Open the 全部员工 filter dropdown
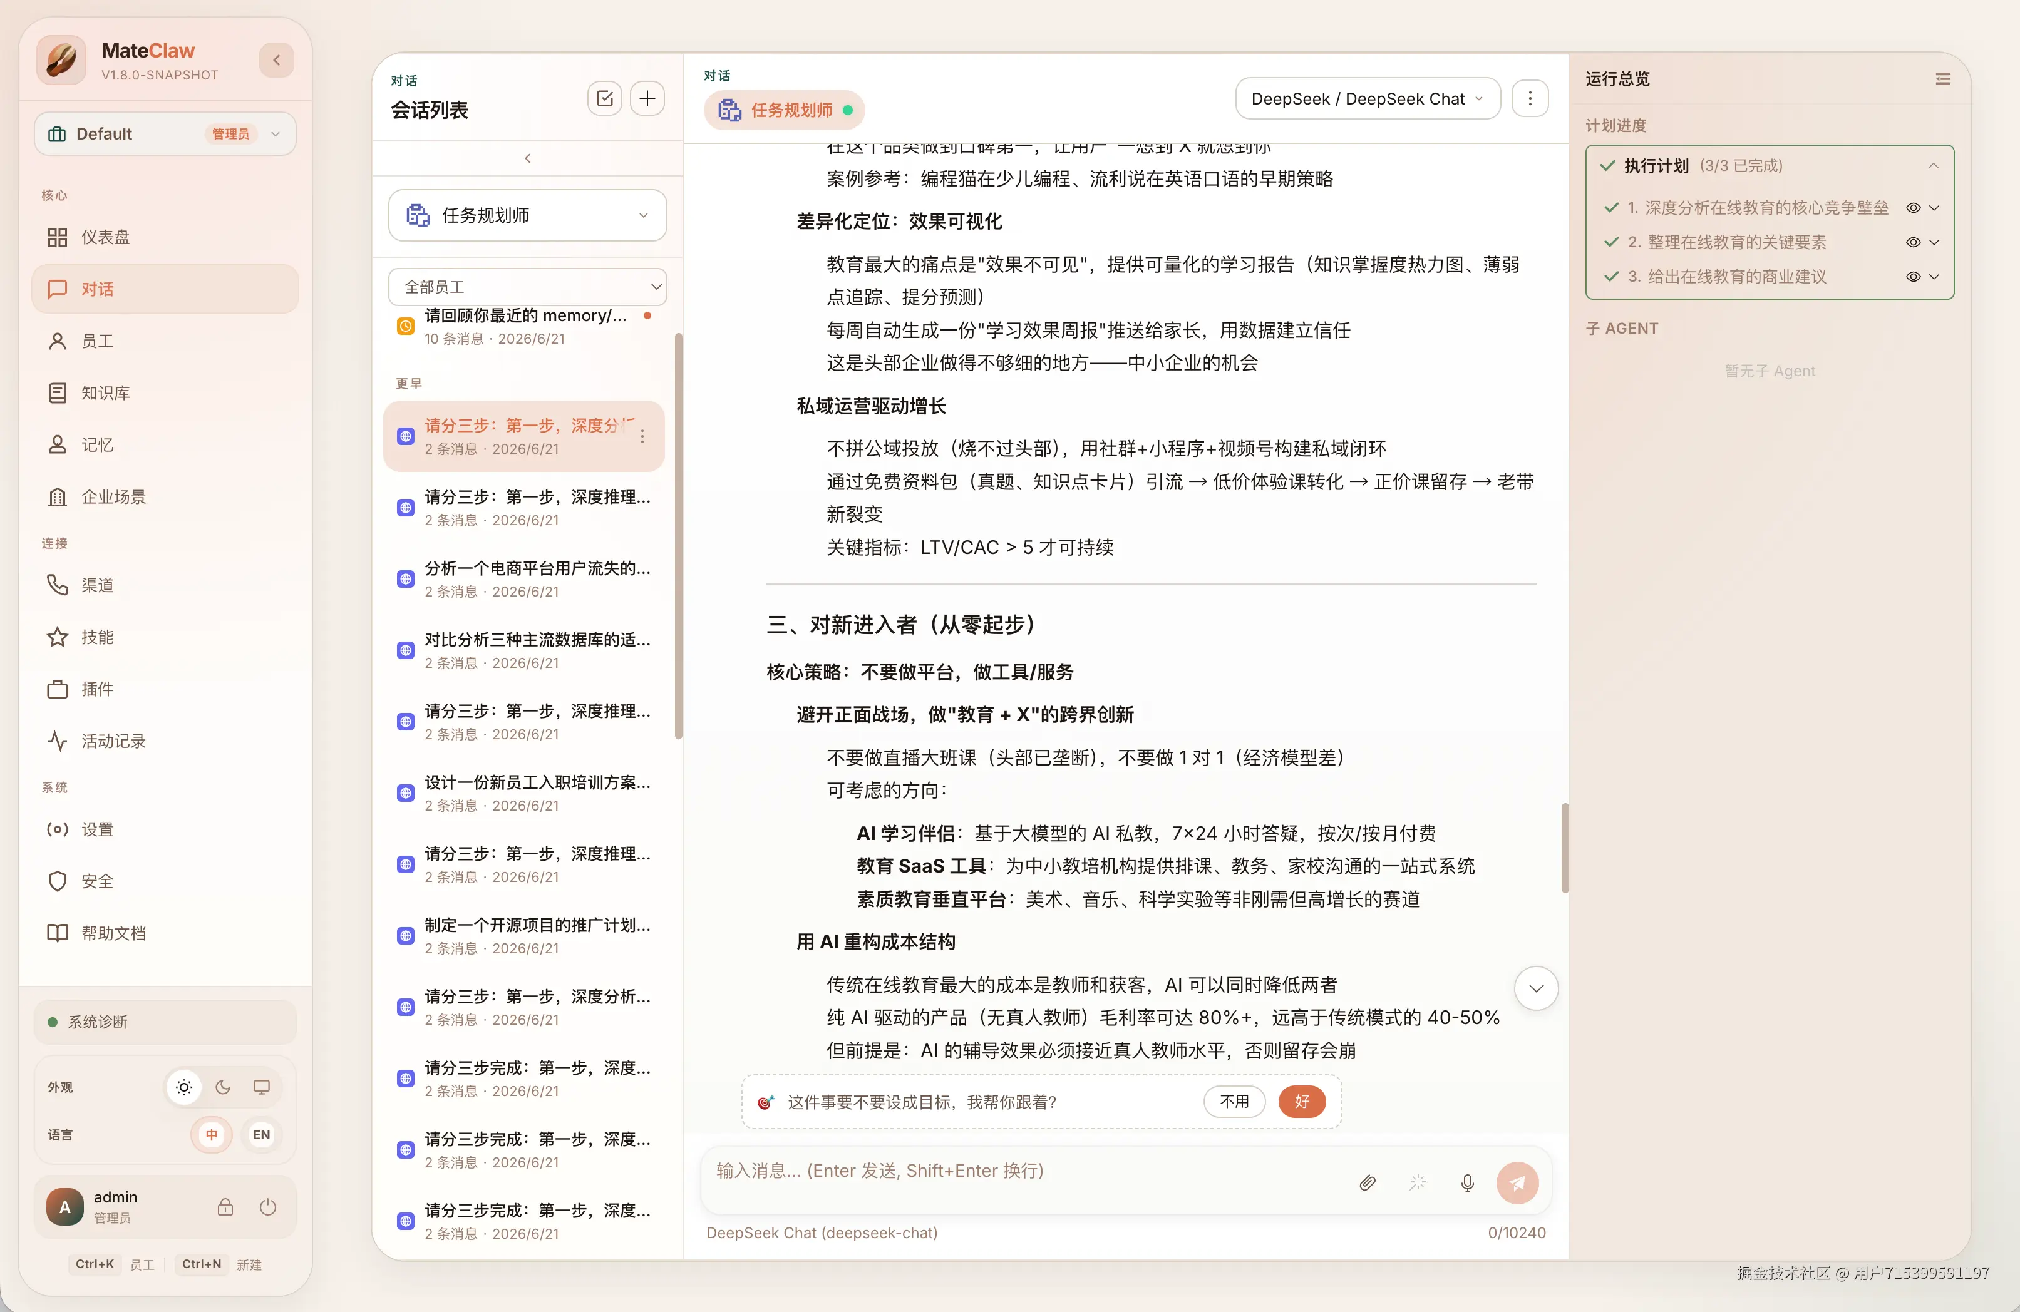The height and width of the screenshot is (1312, 2020). pos(527,287)
